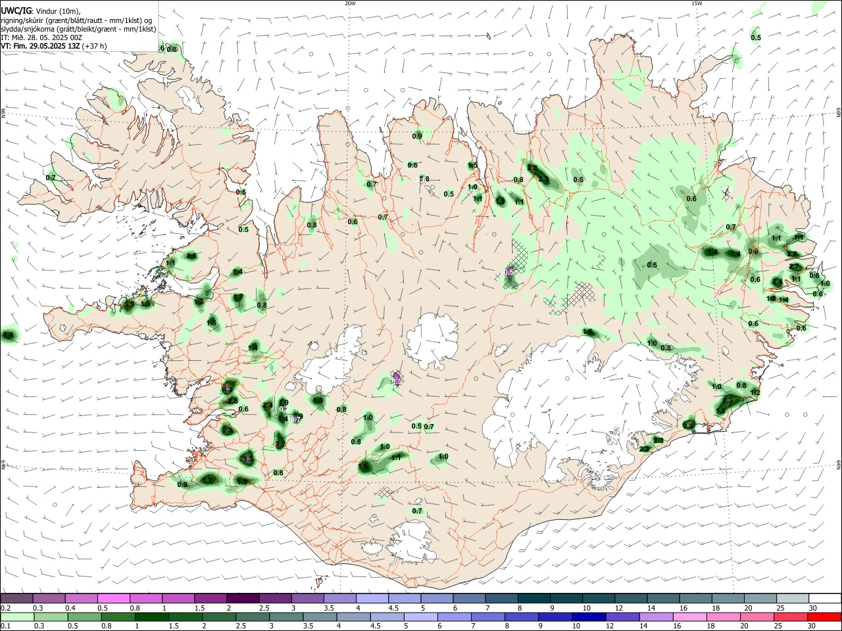Select bright pink snow swatch for 0.5–0.8 mm
This screenshot has width=842, height=631.
coord(113,598)
